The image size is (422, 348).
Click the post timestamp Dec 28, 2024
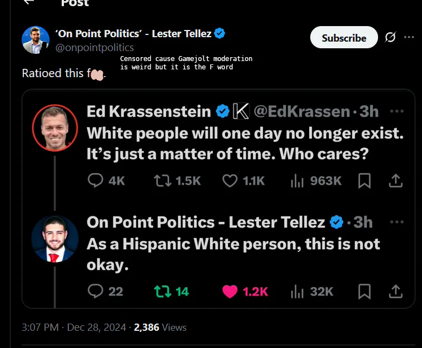[96, 327]
